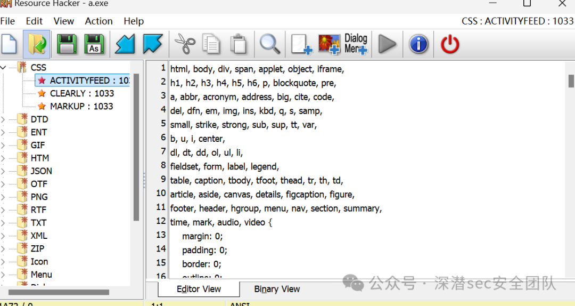Expand the XML folder node

point(3,236)
